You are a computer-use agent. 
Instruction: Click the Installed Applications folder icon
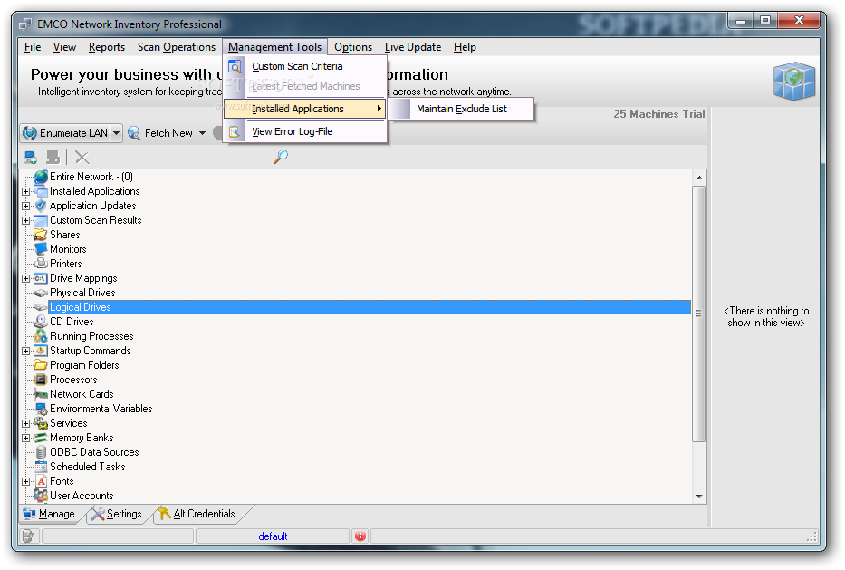click(41, 191)
